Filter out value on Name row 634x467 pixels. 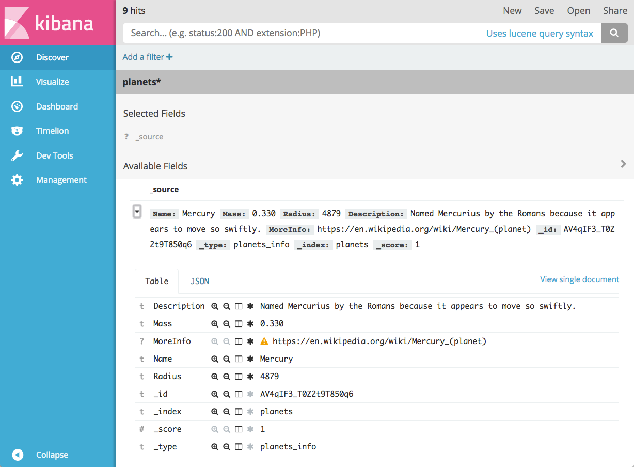click(x=226, y=359)
